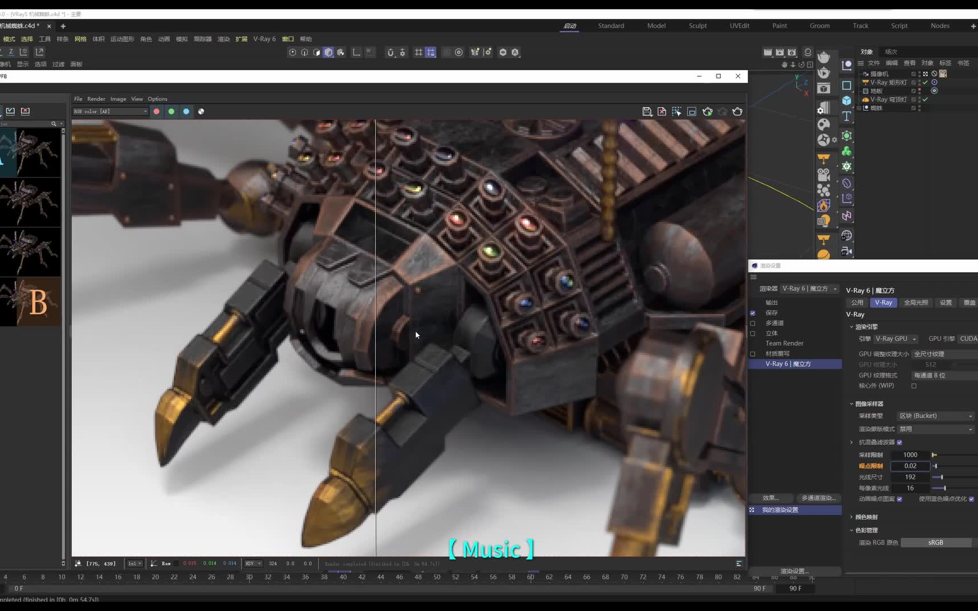This screenshot has height=611, width=978.
Task: Click the 效果... button
Action: (x=771, y=498)
